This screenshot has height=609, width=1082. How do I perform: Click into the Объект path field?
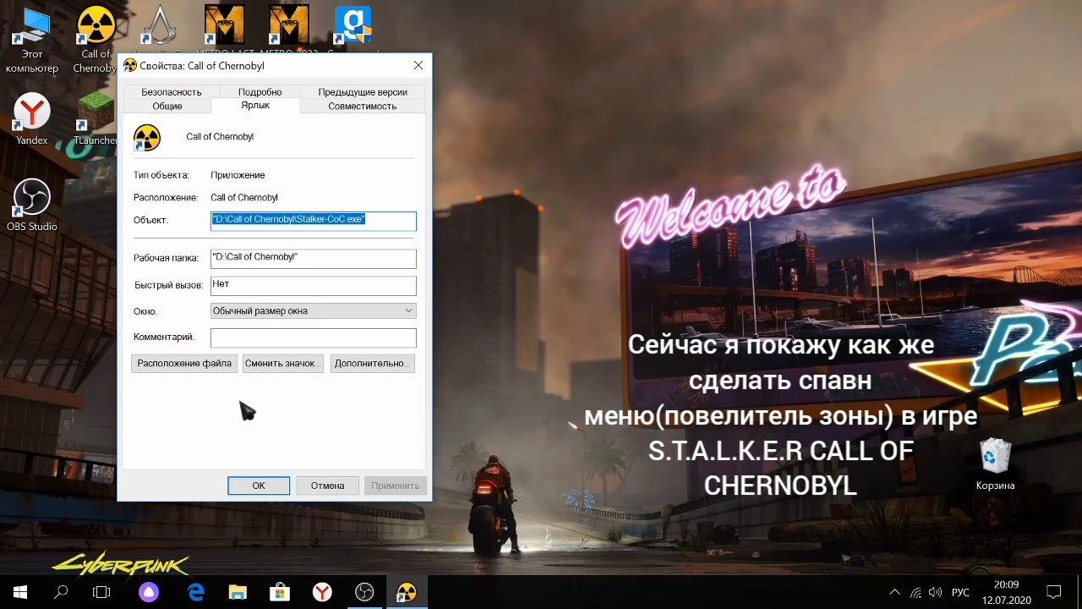(314, 221)
